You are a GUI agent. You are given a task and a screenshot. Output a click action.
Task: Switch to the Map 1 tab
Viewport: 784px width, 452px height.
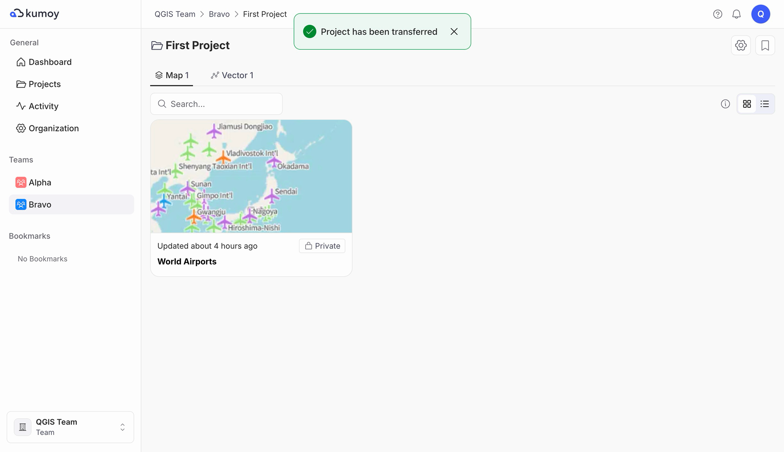click(172, 75)
